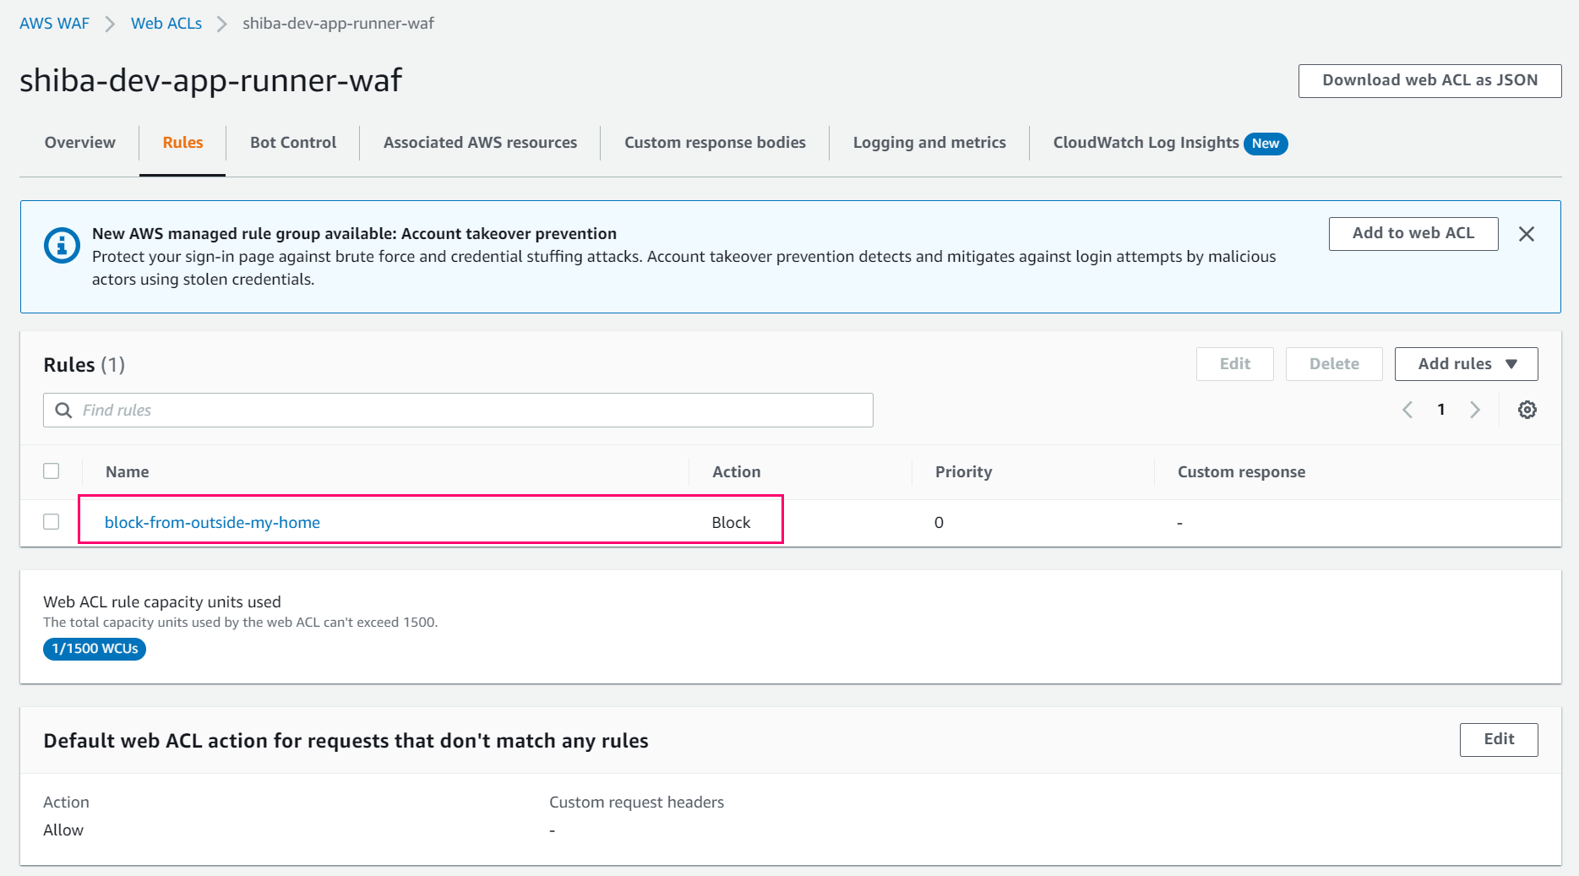Open table preferences gear icon
Screen dimensions: 1579x876
tap(1527, 410)
